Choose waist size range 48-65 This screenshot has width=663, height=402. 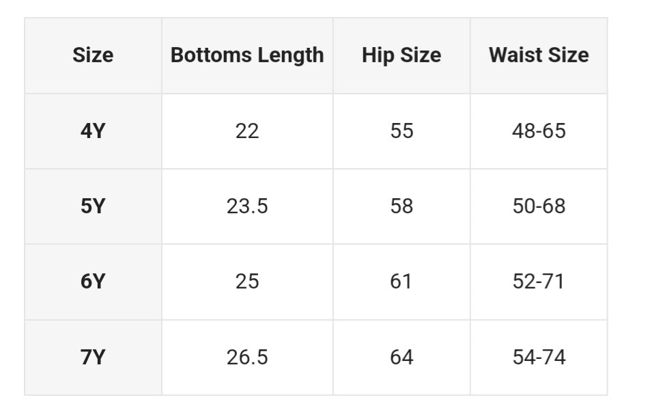539,131
